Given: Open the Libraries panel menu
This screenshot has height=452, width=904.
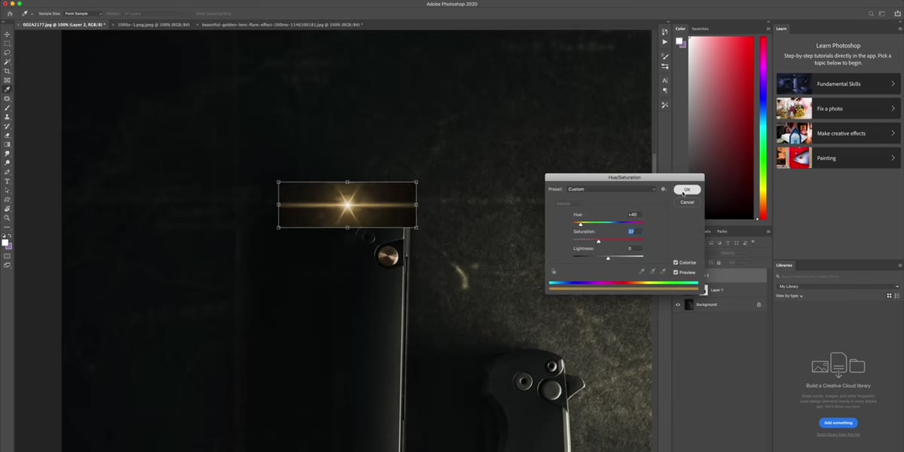Looking at the screenshot, I should (x=899, y=265).
